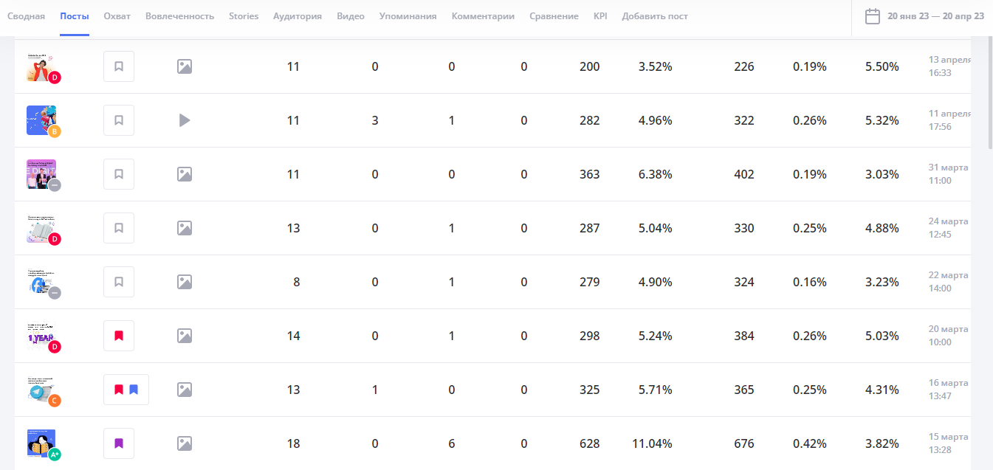993x470 pixels.
Task: Open date range 20 янв 23 — 20 апр 23
Action: [935, 16]
